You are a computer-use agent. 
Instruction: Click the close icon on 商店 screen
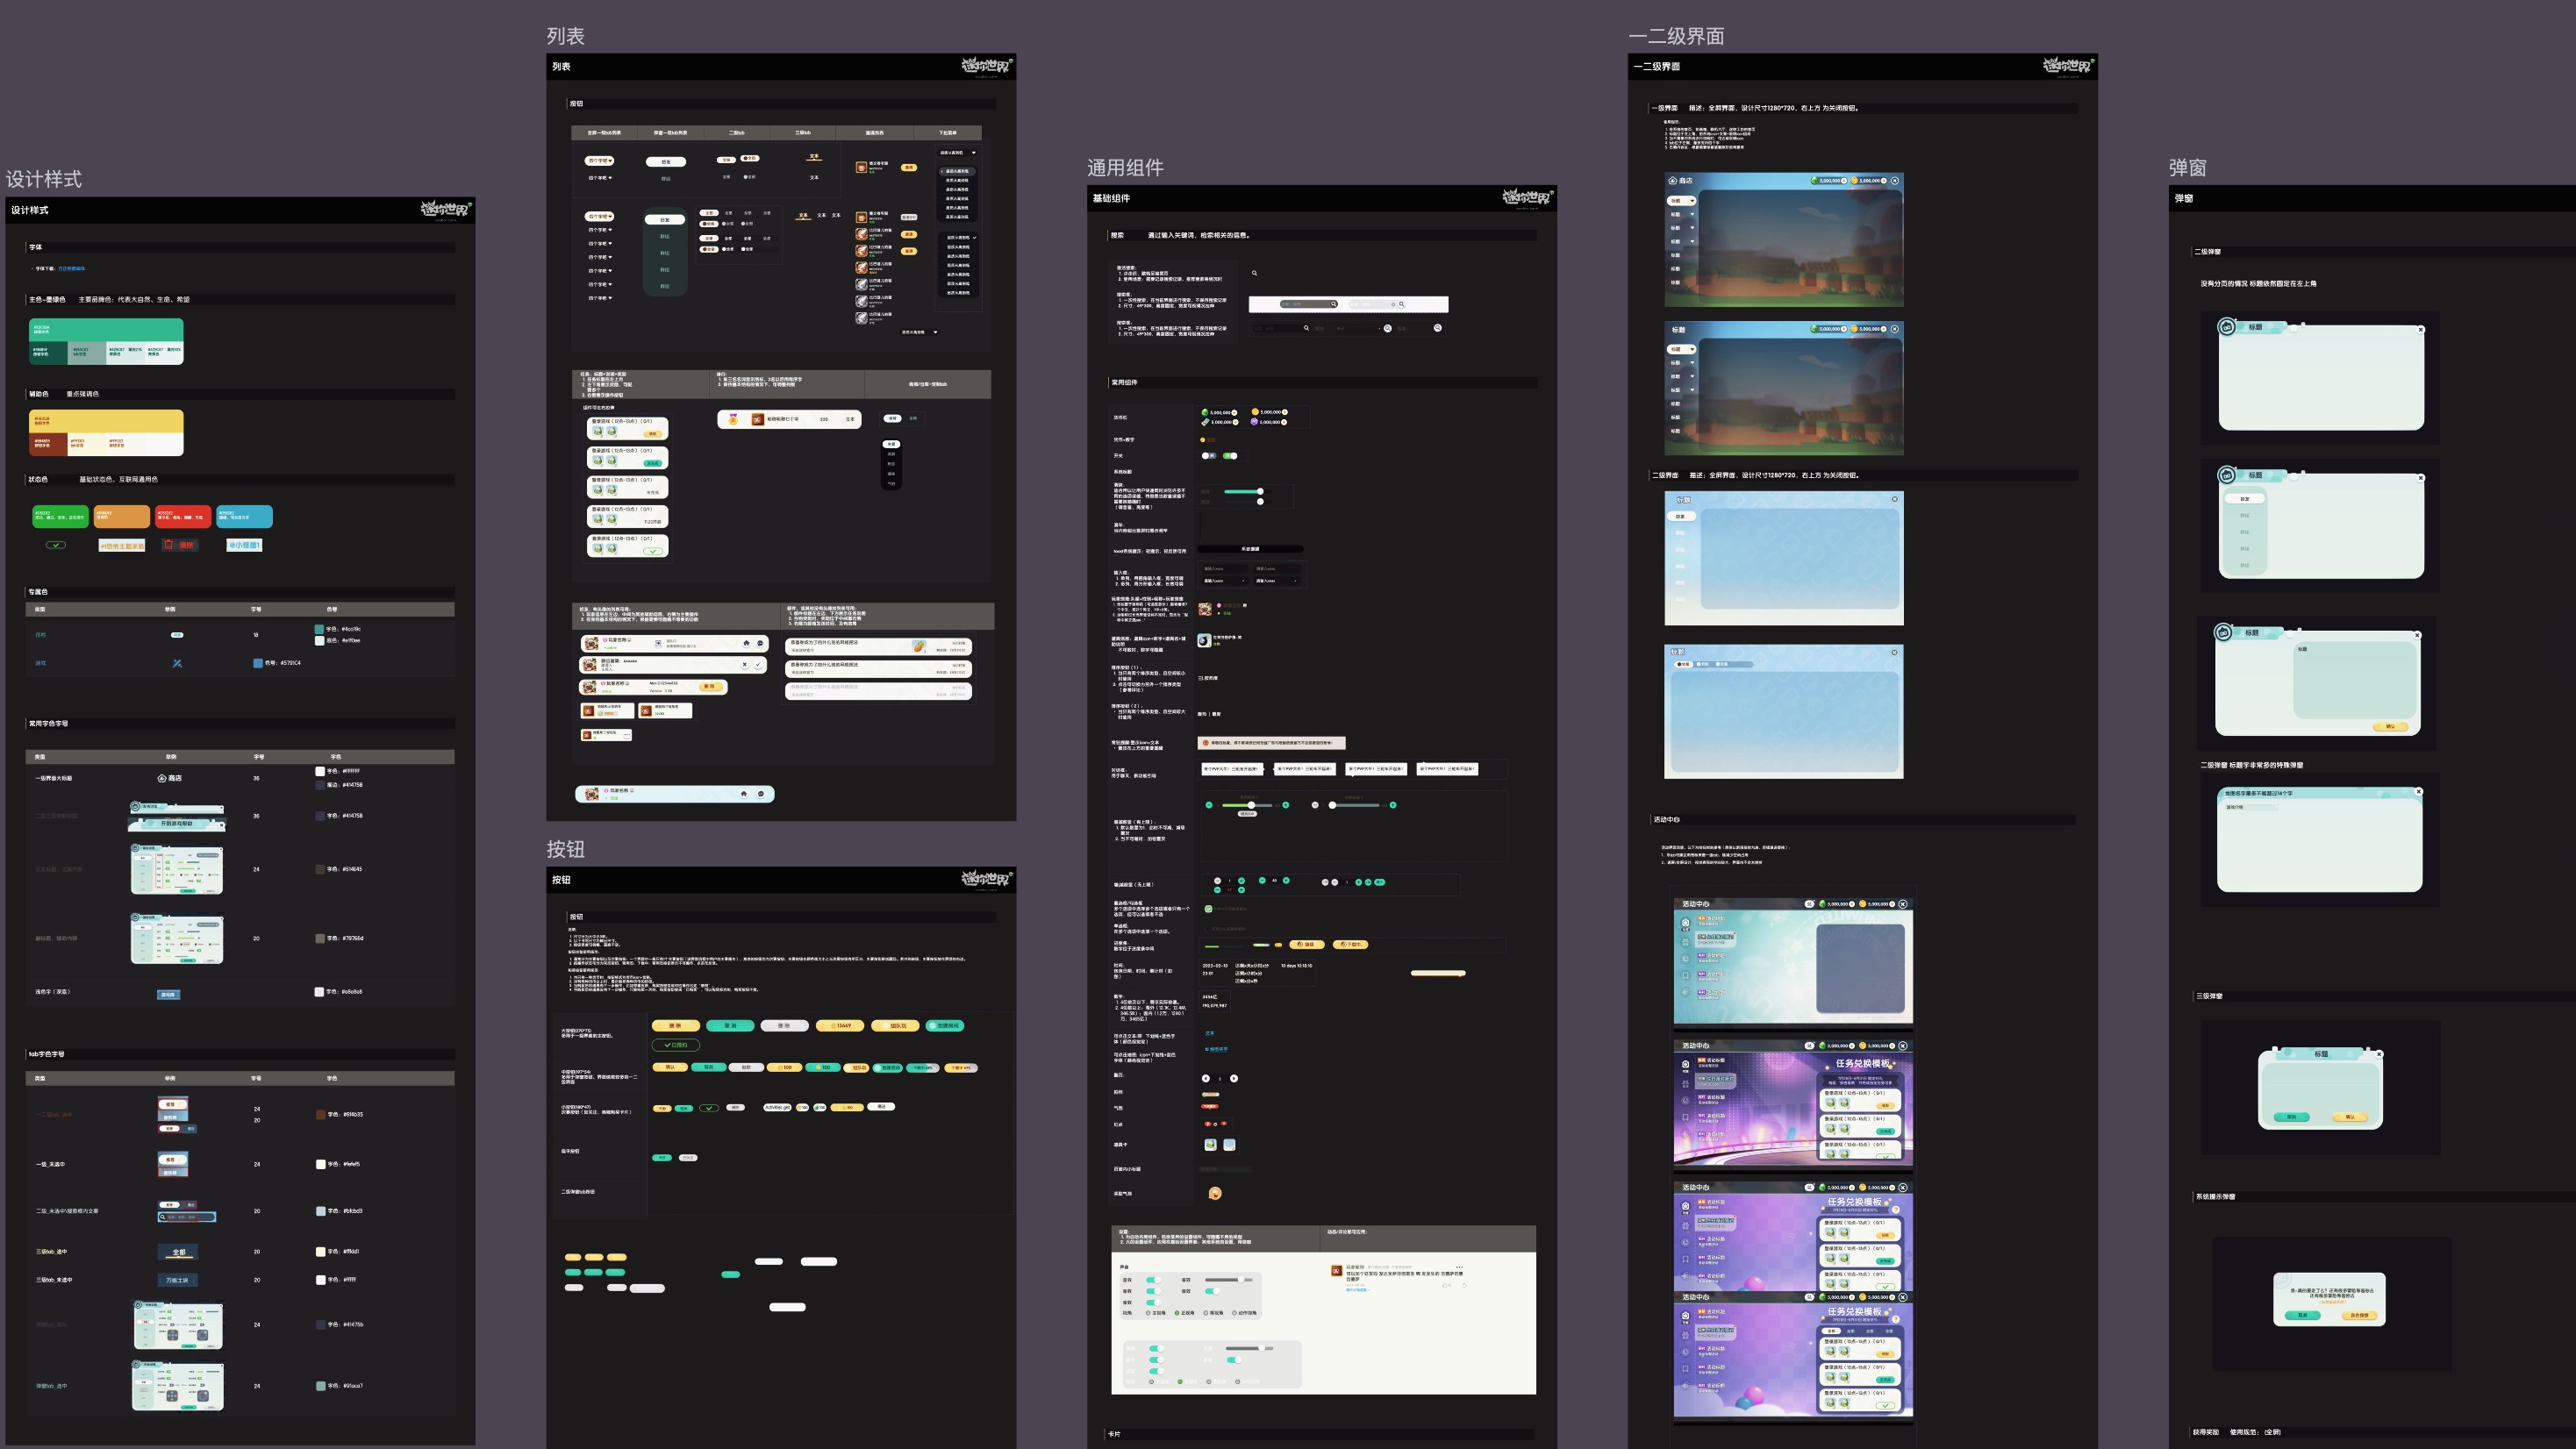(1894, 181)
